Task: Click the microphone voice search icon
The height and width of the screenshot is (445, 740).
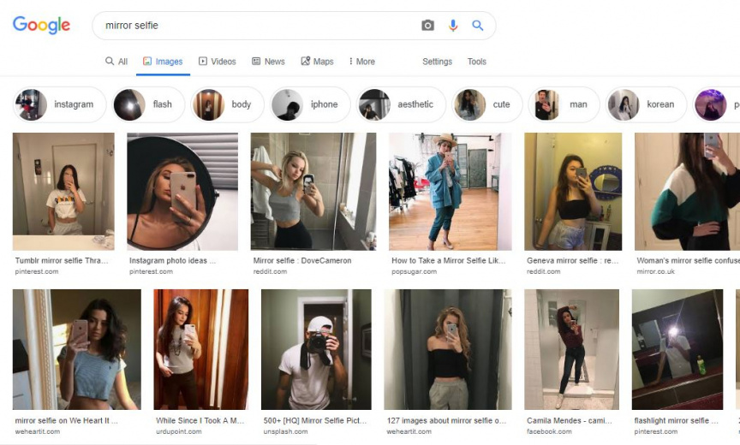Action: point(453,26)
